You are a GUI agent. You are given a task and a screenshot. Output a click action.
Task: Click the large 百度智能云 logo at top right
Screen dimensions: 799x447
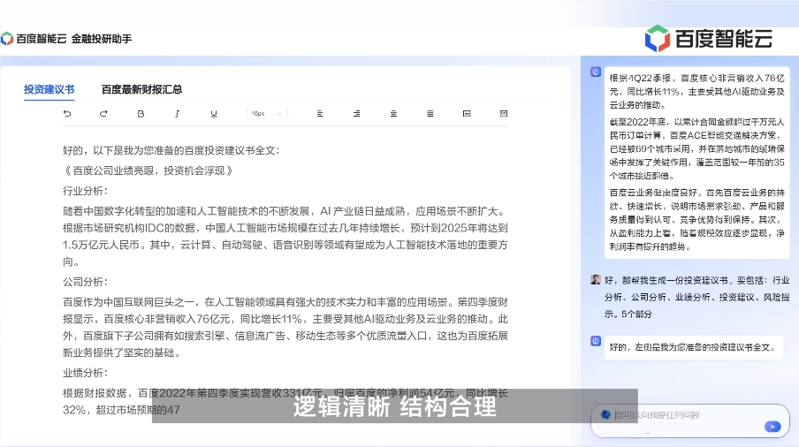(709, 39)
